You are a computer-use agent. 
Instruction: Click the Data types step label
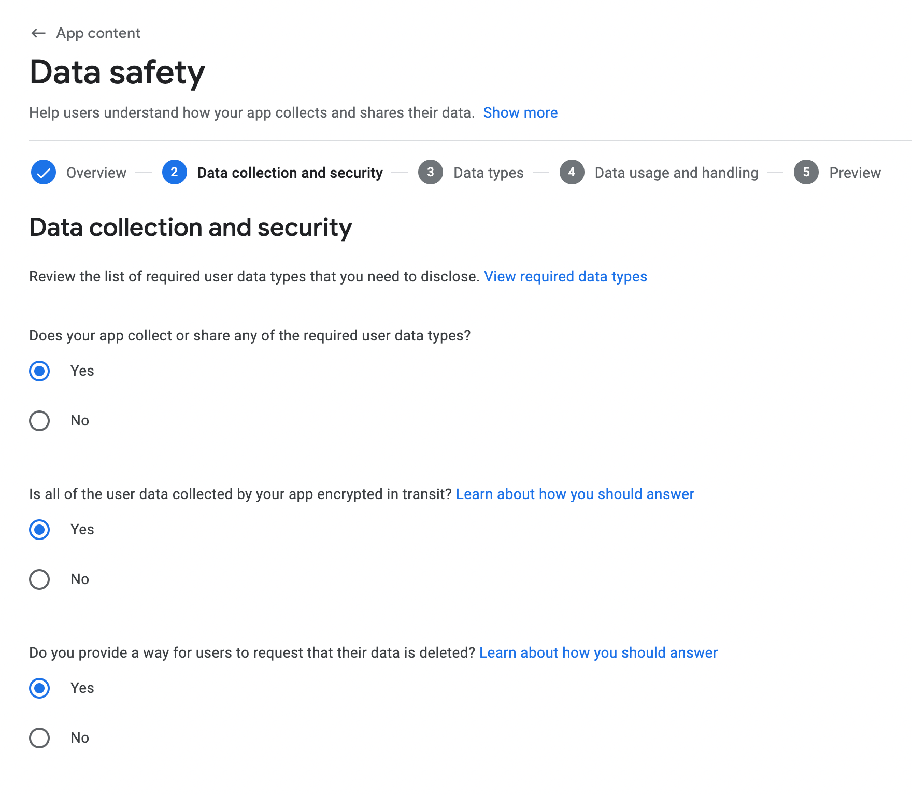point(489,173)
